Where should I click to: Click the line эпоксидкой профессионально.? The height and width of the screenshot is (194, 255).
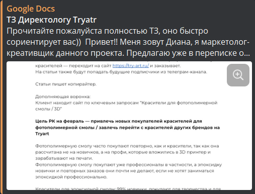pos(71,177)
